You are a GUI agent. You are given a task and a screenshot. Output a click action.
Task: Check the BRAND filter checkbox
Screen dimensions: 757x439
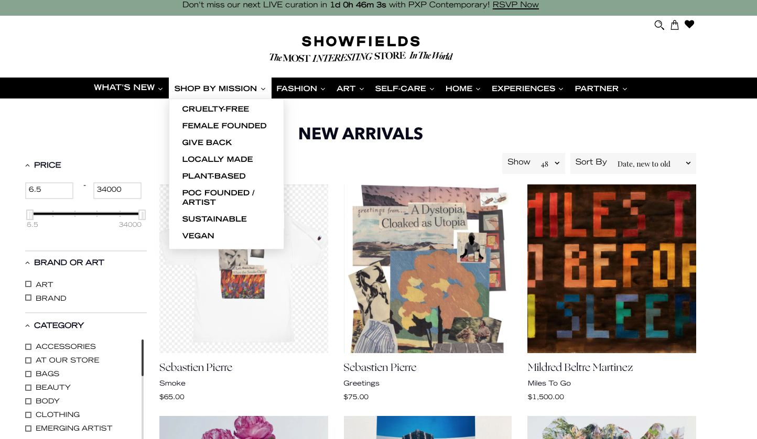point(28,298)
